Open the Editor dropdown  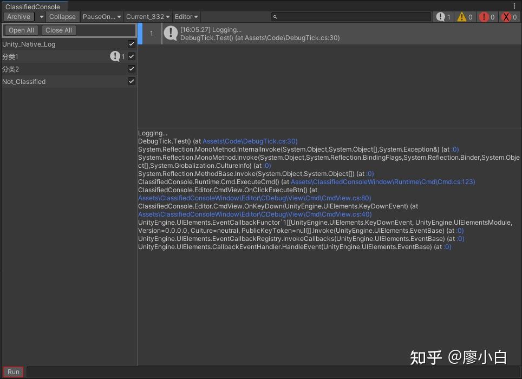pos(186,17)
